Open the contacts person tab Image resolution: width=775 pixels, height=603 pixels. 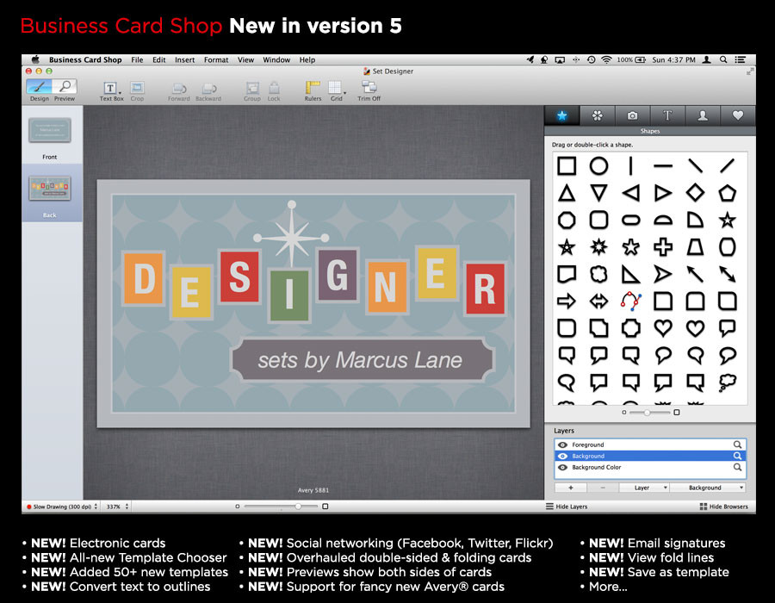point(703,115)
